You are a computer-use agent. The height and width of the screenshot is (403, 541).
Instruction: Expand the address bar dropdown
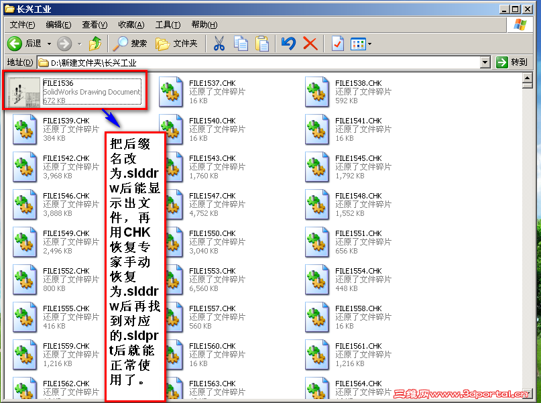coord(485,62)
